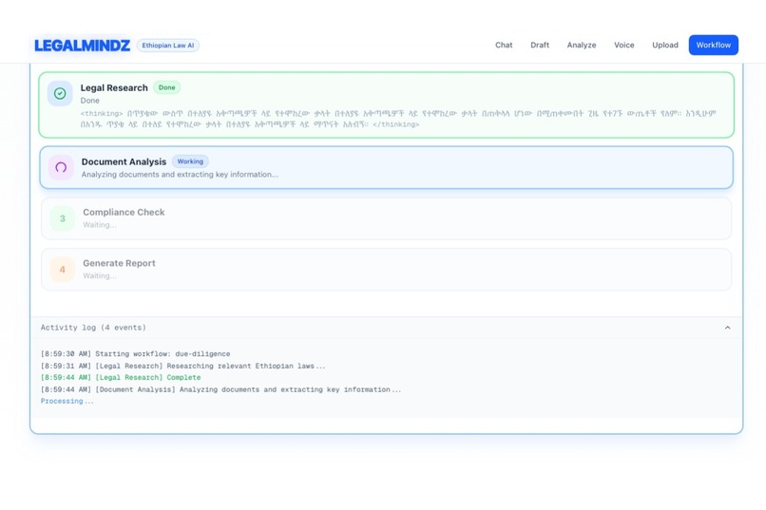
Task: Click the Ethiopian Law AI badge
Action: coord(167,46)
